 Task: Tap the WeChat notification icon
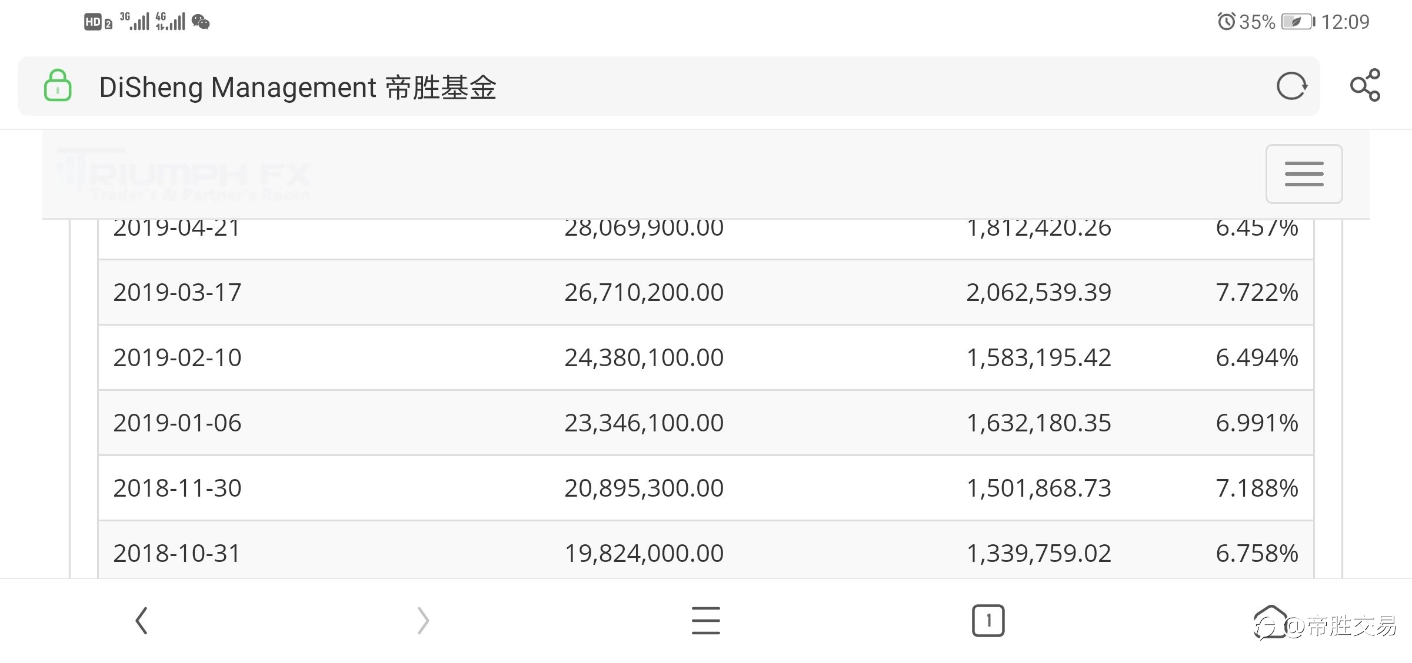201,22
